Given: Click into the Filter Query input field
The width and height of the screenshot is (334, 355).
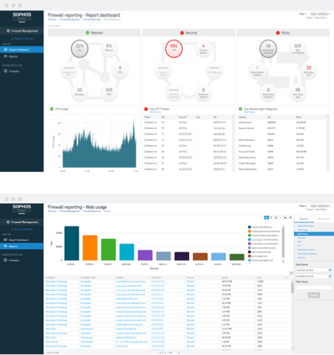Looking at the screenshot, I should tap(314, 287).
